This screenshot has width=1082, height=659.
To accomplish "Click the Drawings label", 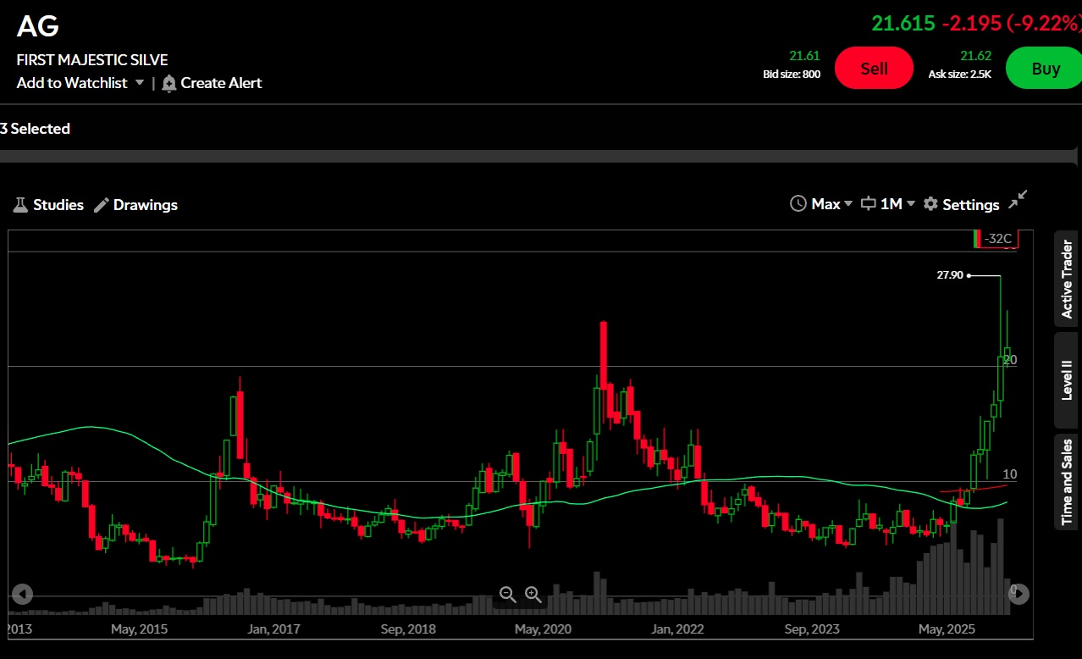I will coord(146,205).
